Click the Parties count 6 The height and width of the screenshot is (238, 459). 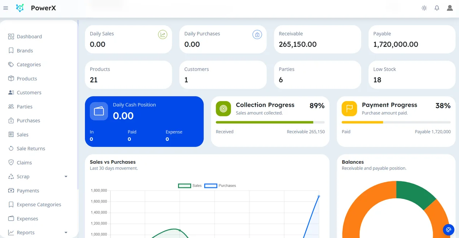pyautogui.click(x=281, y=80)
